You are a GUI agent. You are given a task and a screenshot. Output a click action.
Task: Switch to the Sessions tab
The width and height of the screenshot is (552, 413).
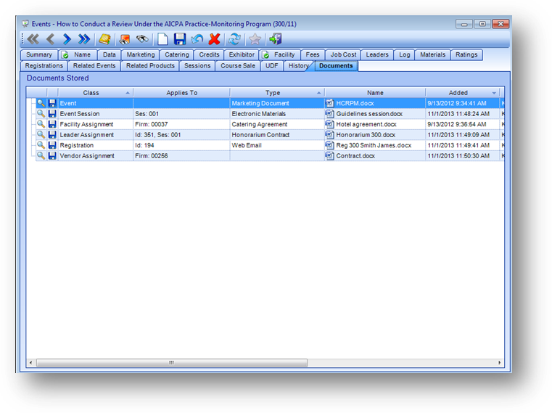(x=197, y=65)
